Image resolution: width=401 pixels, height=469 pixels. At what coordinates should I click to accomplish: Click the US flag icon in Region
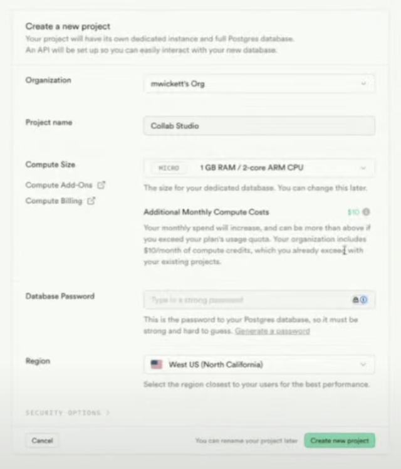pos(157,364)
